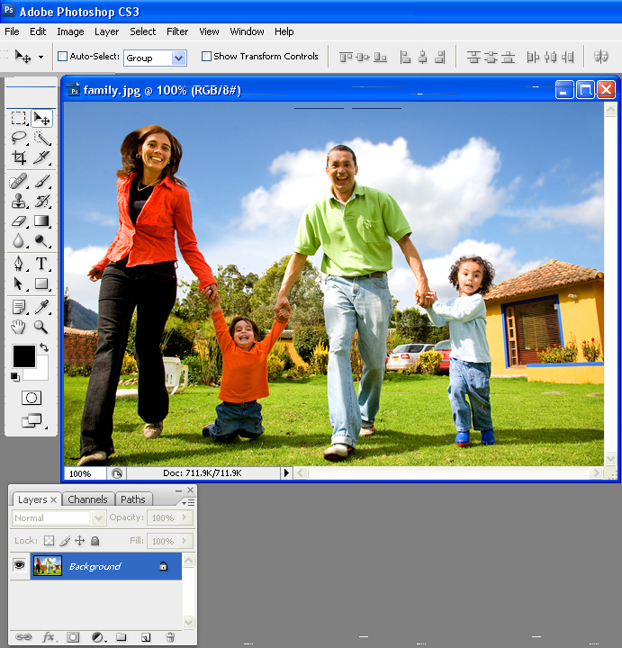Select the Crop tool
Viewport: 622px width, 648px height.
19,157
